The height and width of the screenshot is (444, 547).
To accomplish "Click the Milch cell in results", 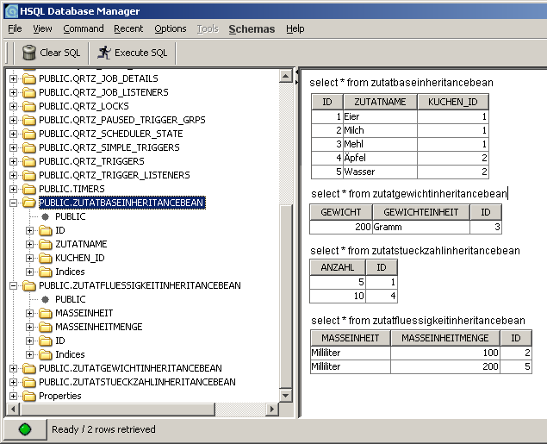I will [380, 130].
